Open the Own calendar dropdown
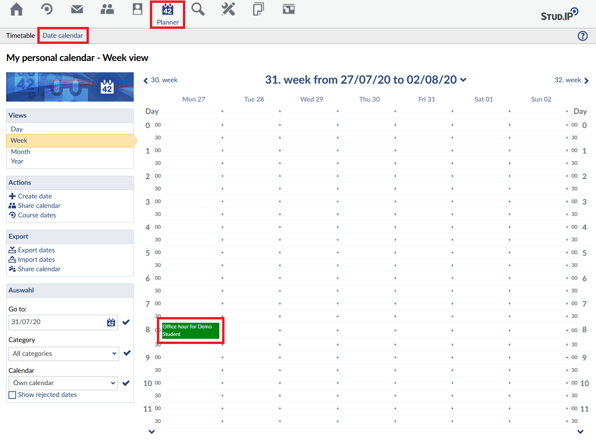Viewport: 596px width, 447px height. coord(63,383)
